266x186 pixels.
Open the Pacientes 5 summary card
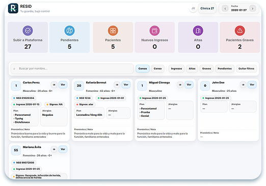(x=113, y=37)
